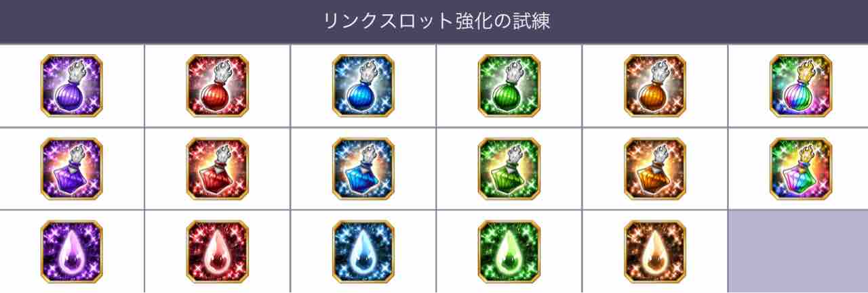868x293 pixels.
Task: Select the red round flask icon
Action: coord(217,86)
